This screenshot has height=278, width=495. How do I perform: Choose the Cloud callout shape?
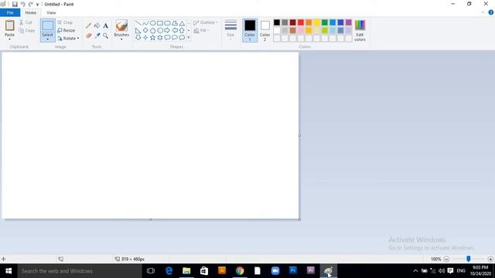(x=182, y=38)
